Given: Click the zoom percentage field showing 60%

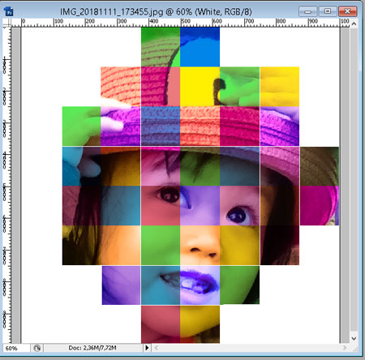Looking at the screenshot, I should coord(16,348).
